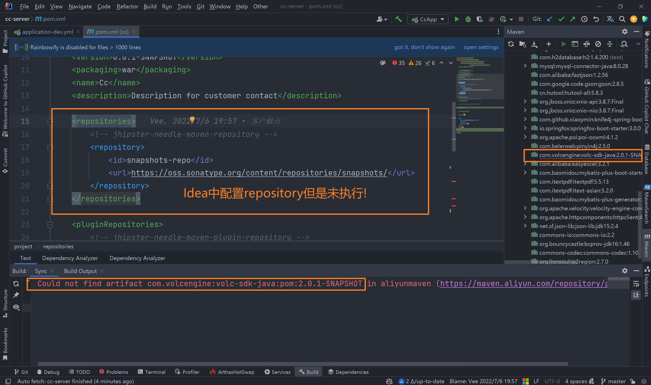Click 'open settings' link in banner
Viewport: 651px width, 385px height.
pos(481,47)
